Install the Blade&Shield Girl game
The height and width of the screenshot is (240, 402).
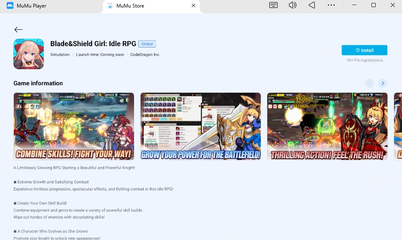[364, 50]
